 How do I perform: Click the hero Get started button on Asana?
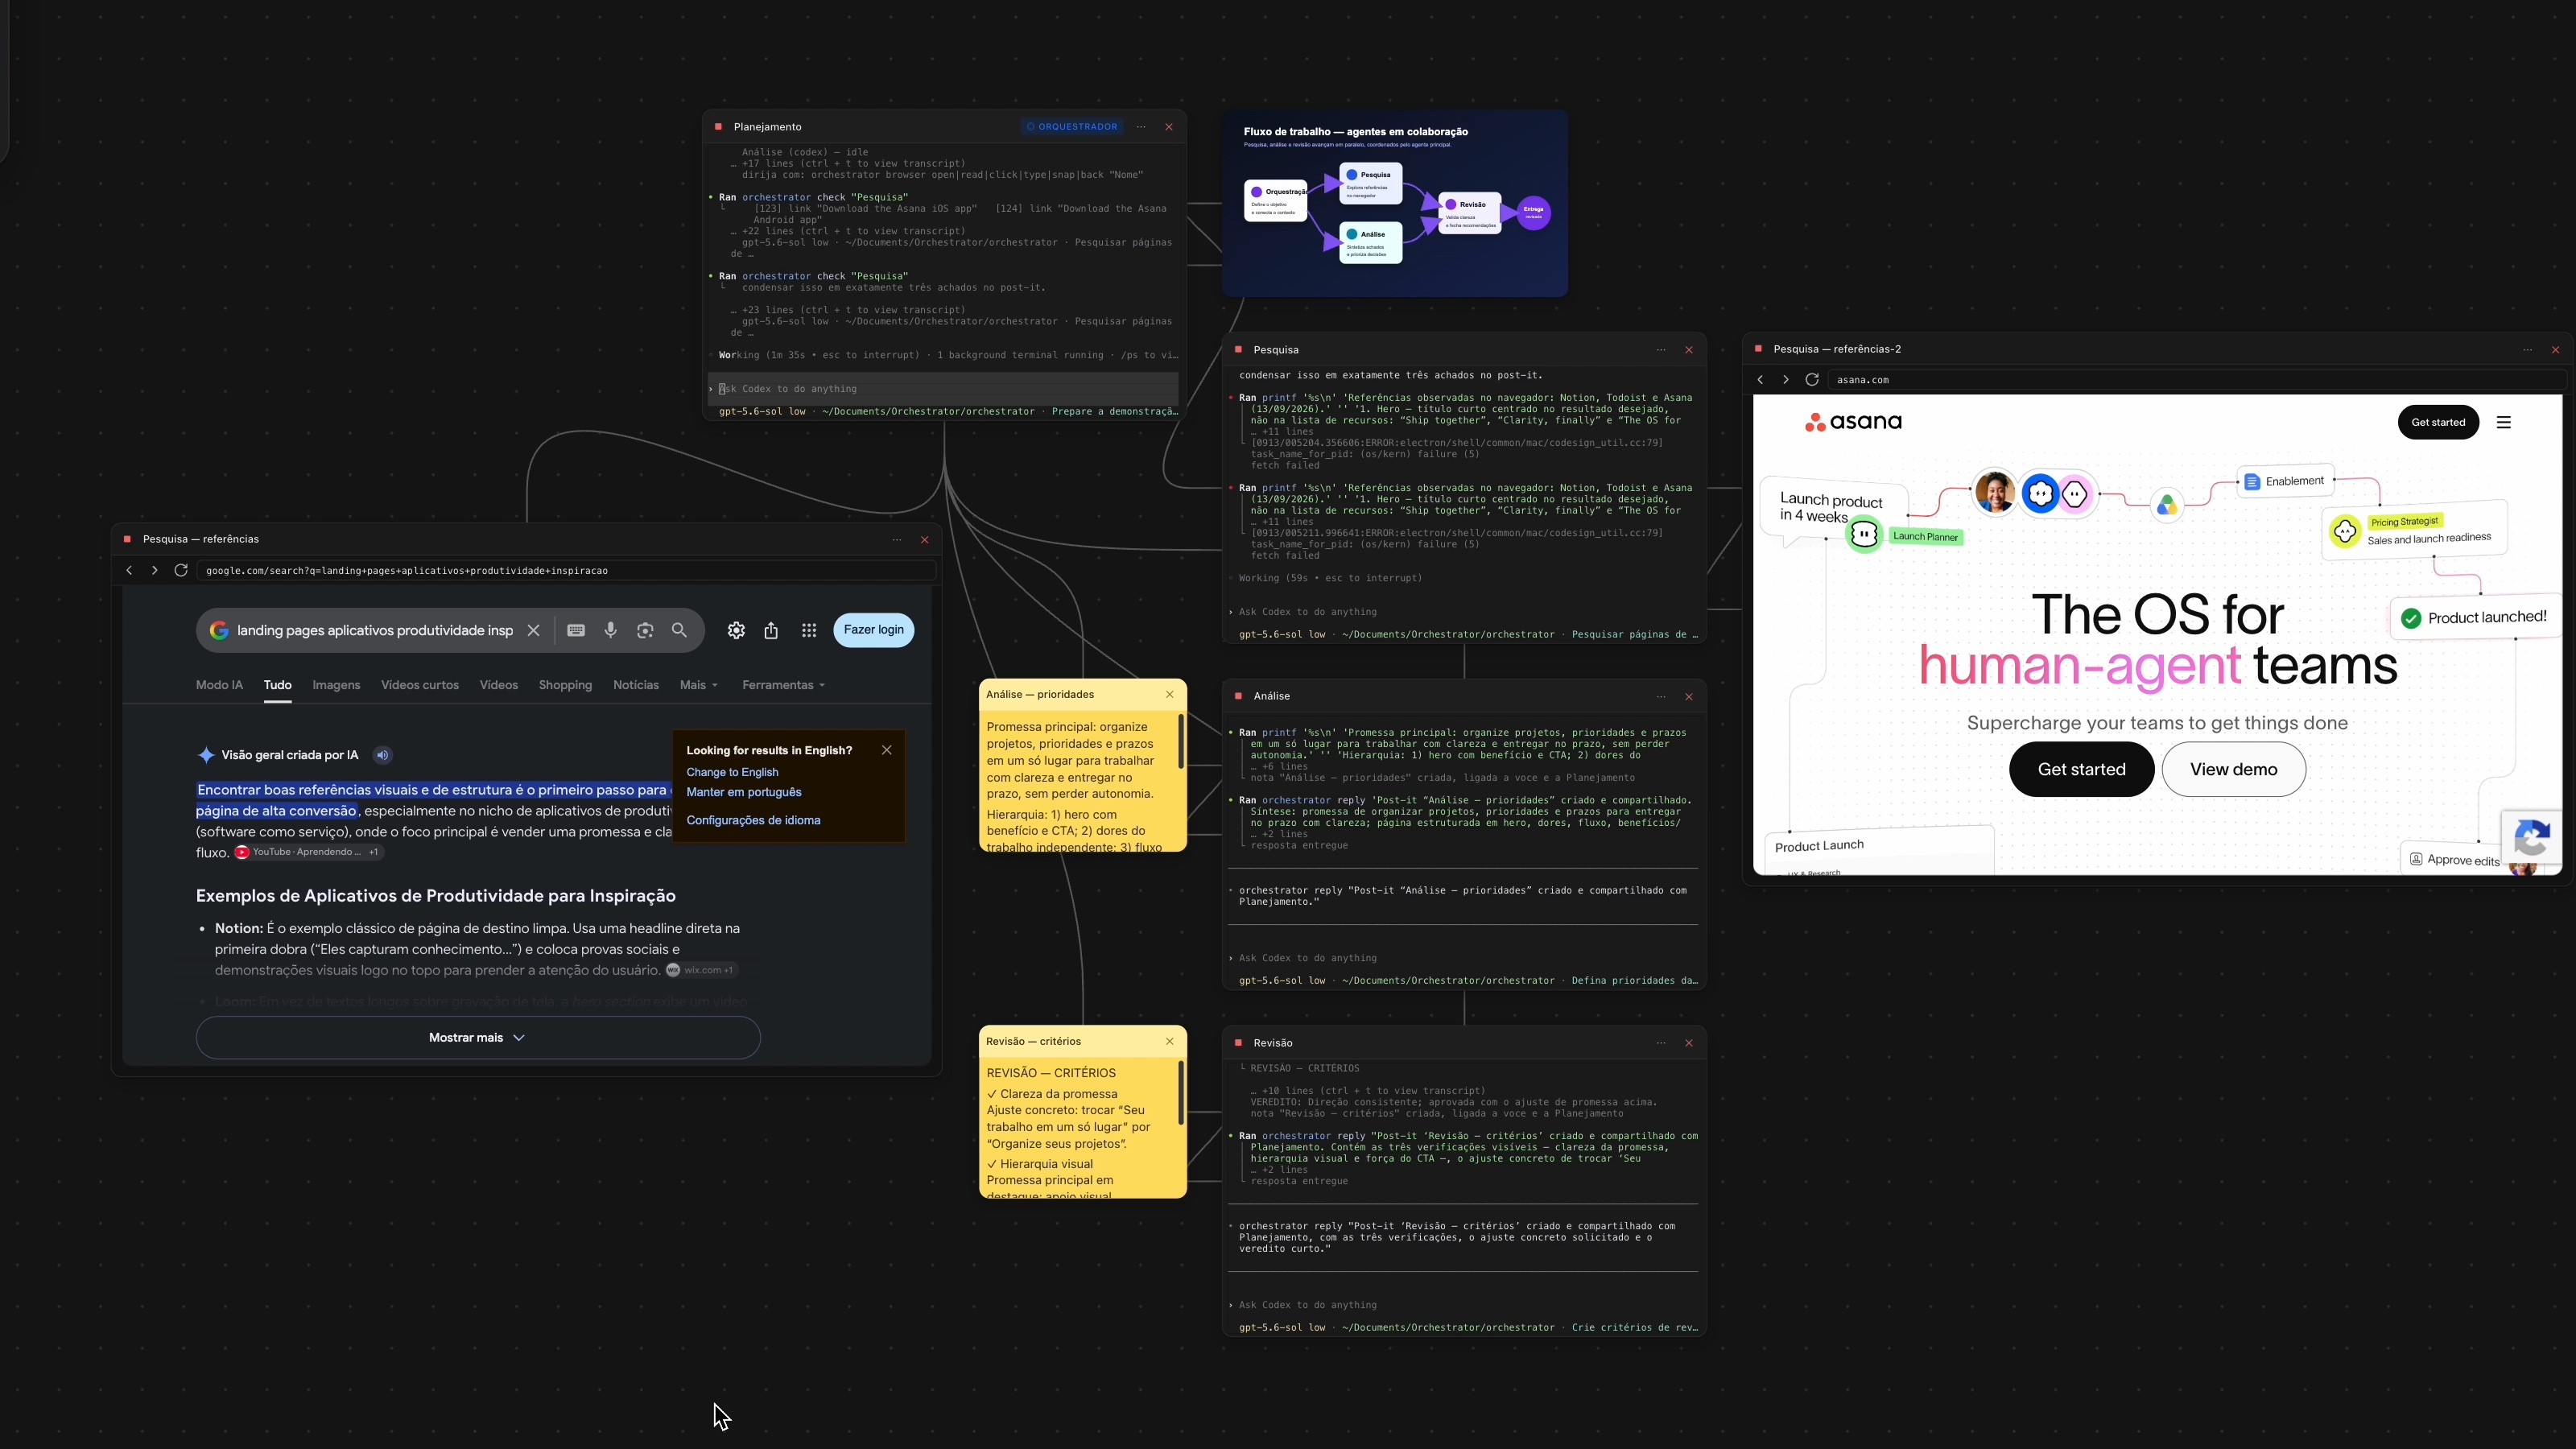tap(2082, 769)
